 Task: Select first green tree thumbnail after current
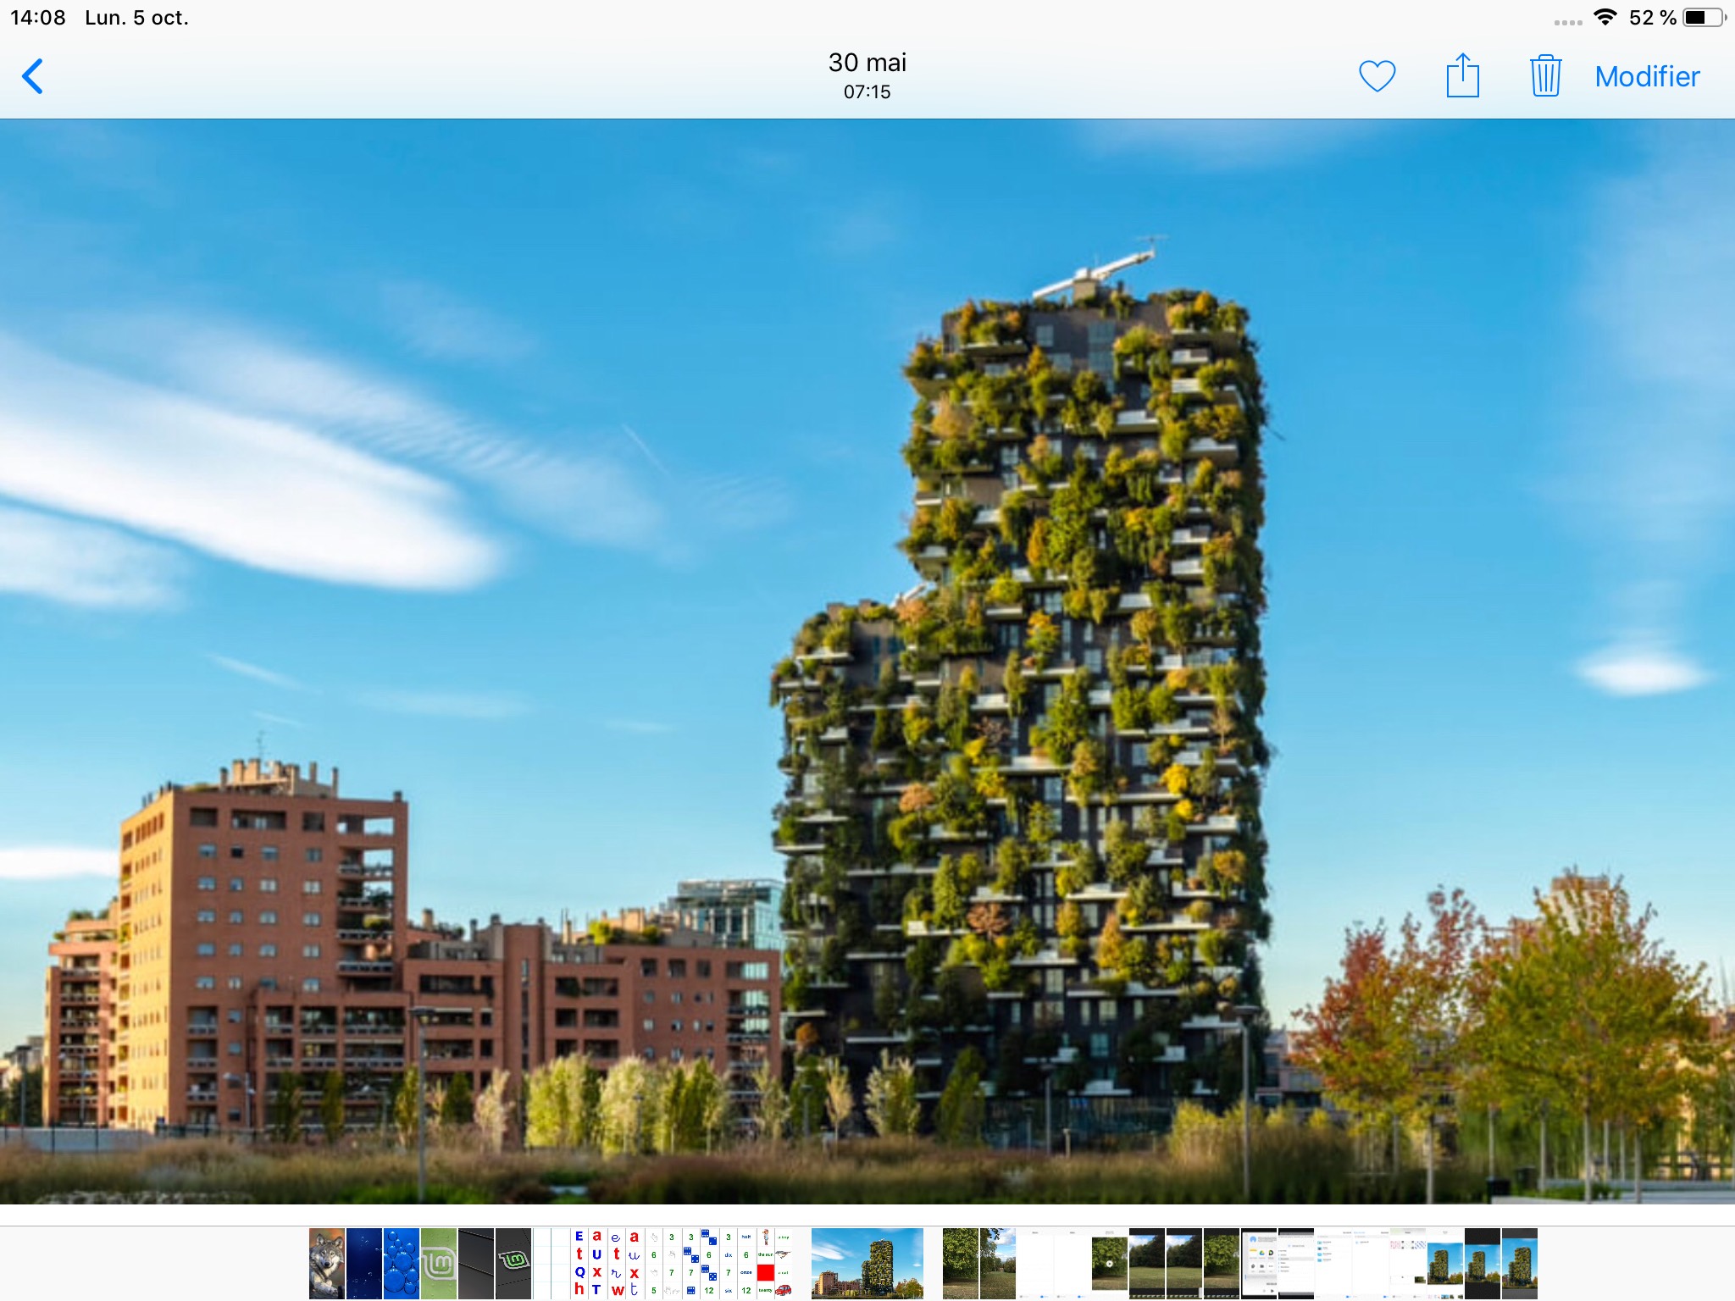pyautogui.click(x=961, y=1263)
